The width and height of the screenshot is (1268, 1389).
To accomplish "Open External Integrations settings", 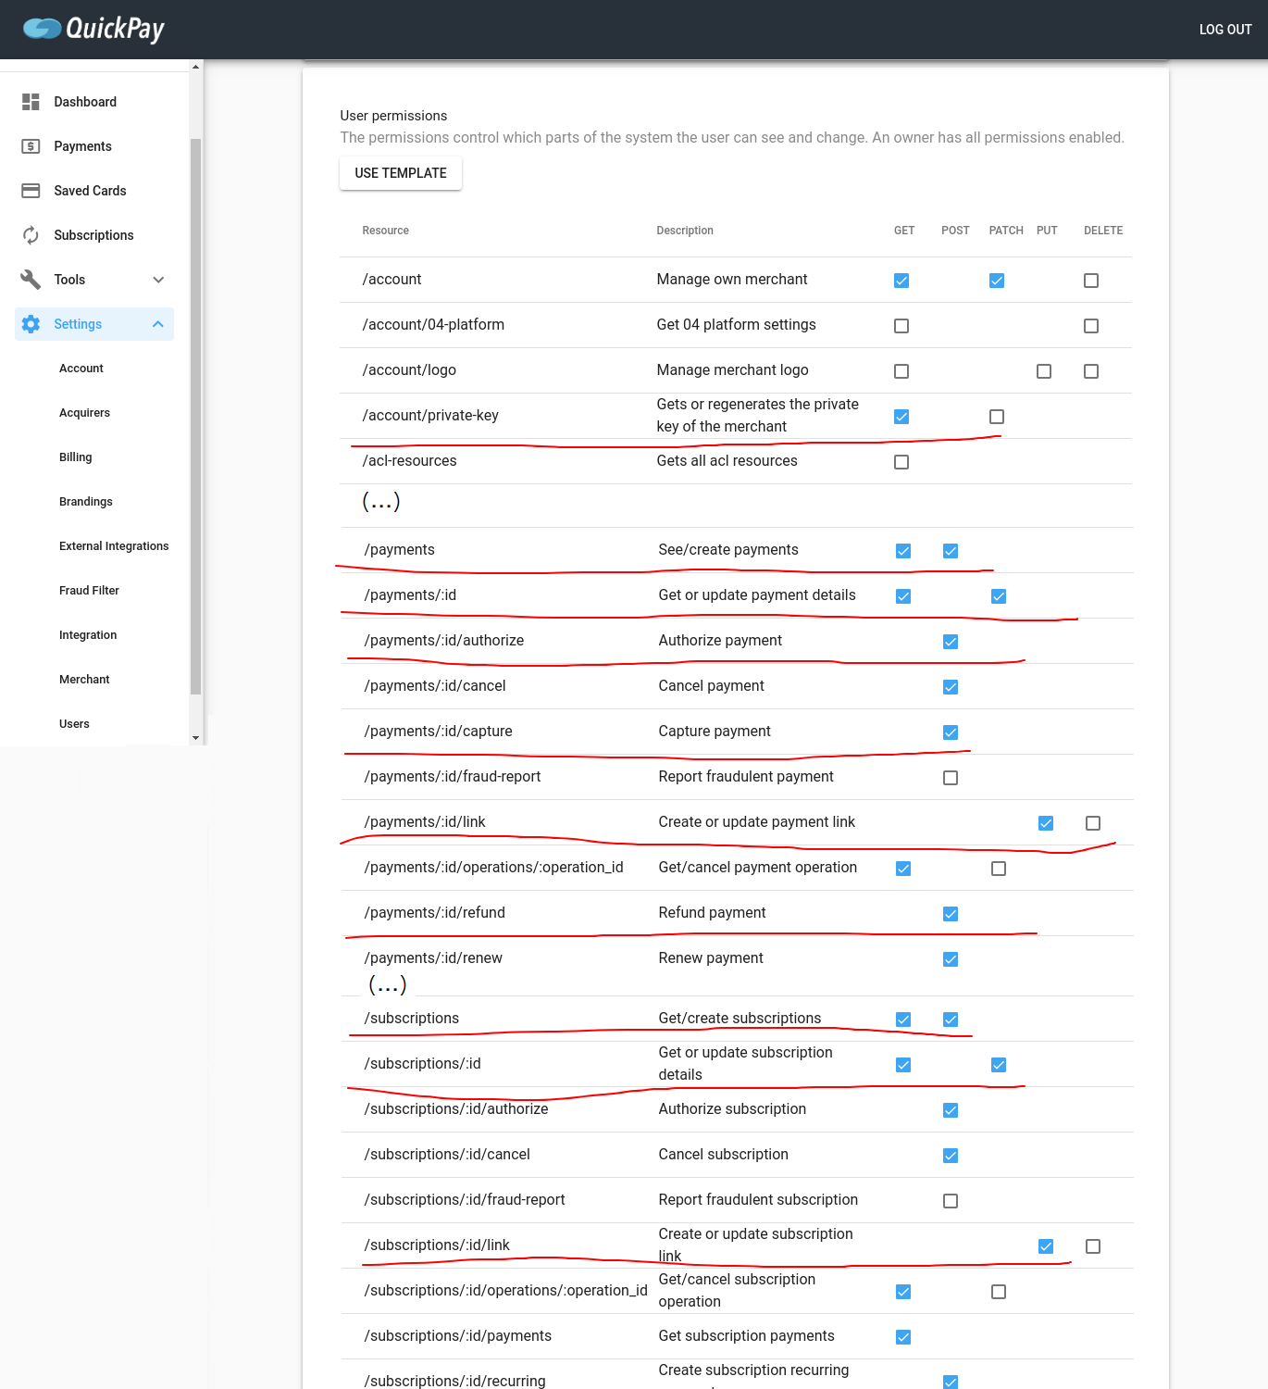I will [x=114, y=546].
